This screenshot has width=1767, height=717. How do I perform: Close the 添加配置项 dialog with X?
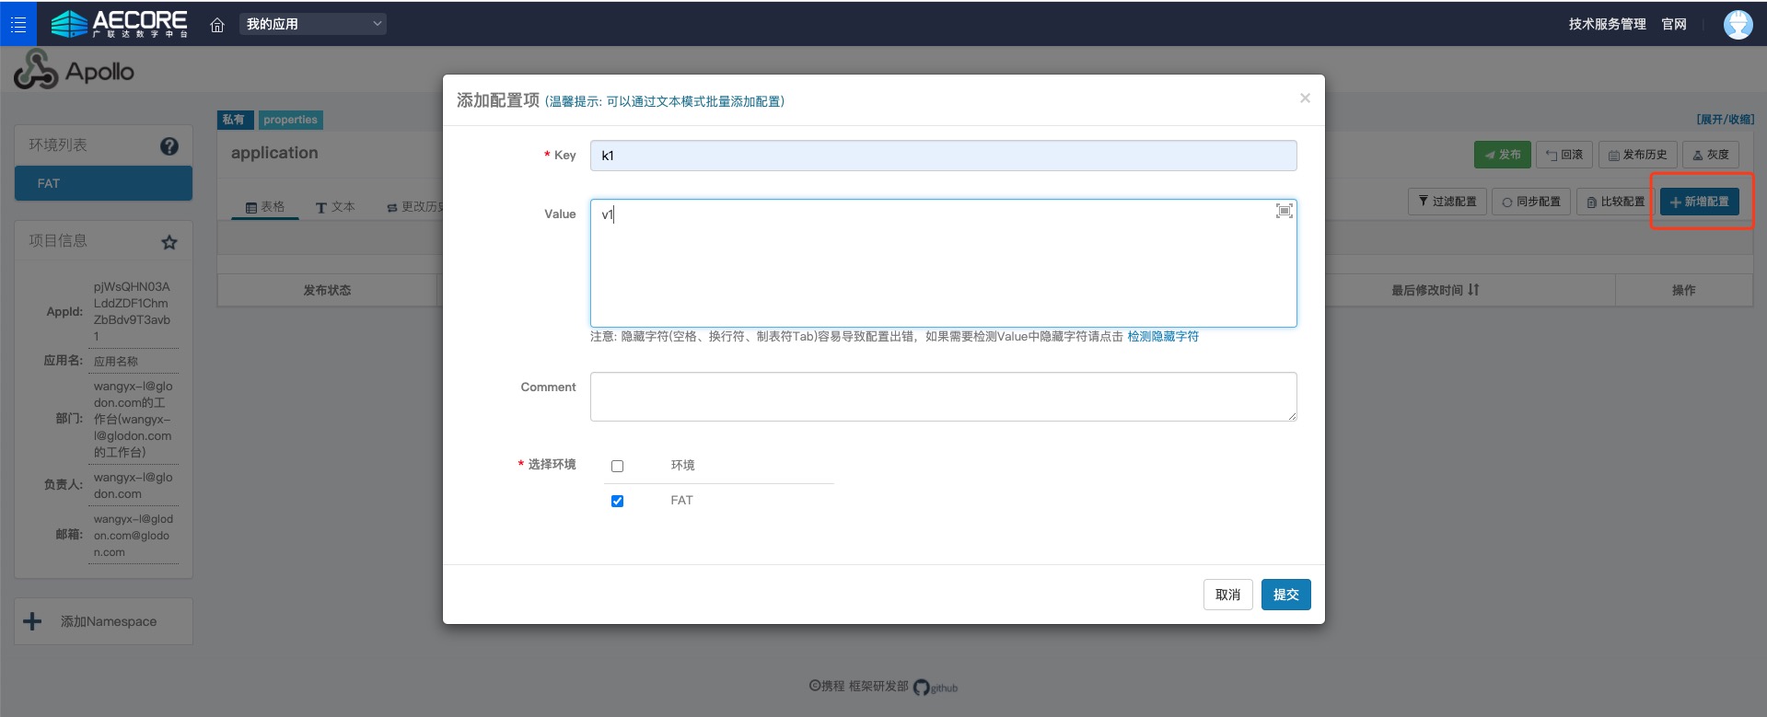[1305, 98]
